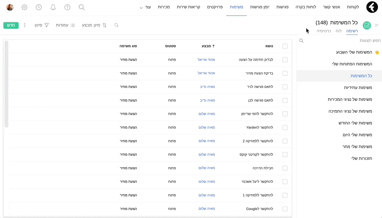Check the row חבילת הדרכה
The height and width of the screenshot is (218, 382).
[285, 168]
